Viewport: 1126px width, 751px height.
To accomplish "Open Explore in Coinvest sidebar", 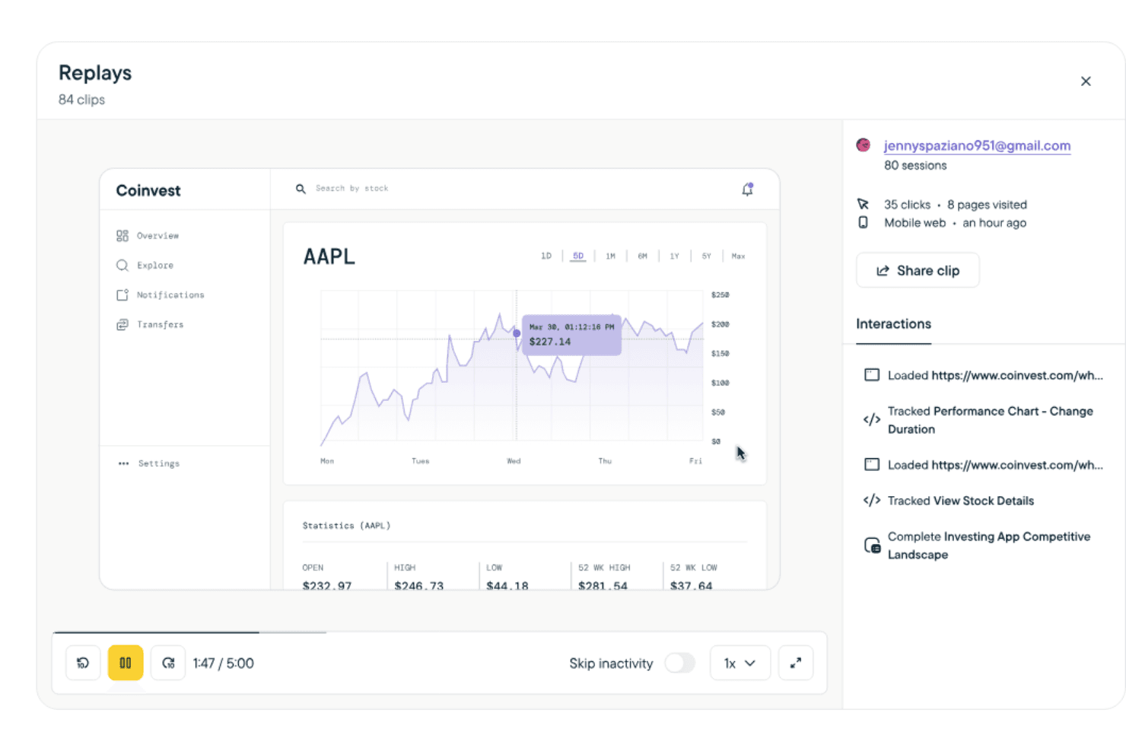I will tap(155, 266).
